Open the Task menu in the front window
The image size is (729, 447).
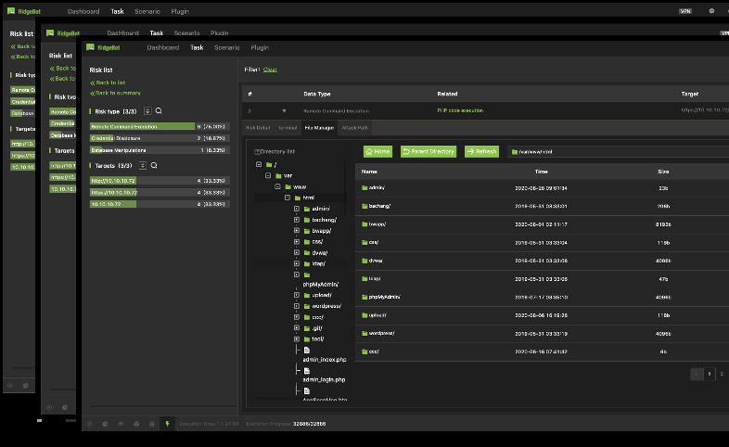(197, 47)
